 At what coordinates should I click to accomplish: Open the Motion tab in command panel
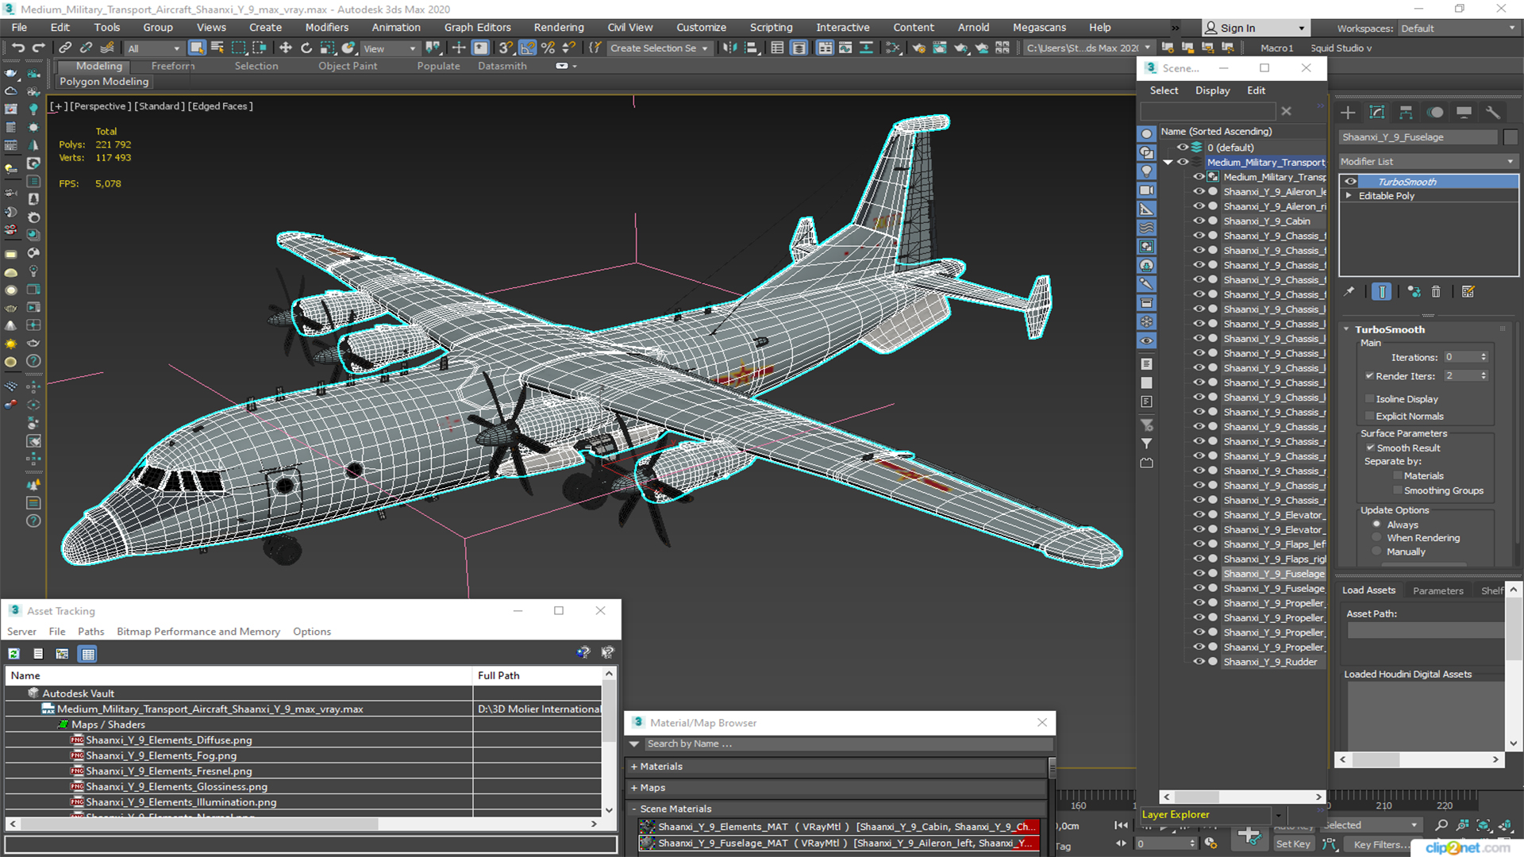1435,112
